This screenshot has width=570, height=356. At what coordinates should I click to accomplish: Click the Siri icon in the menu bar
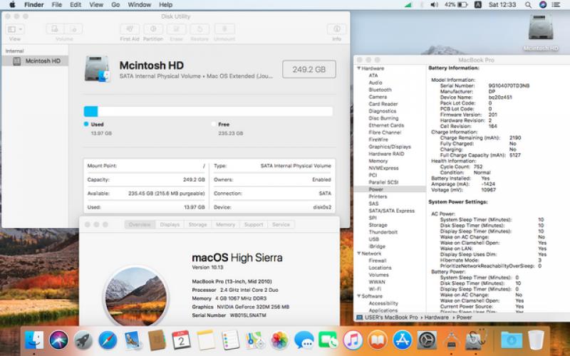coord(543,5)
